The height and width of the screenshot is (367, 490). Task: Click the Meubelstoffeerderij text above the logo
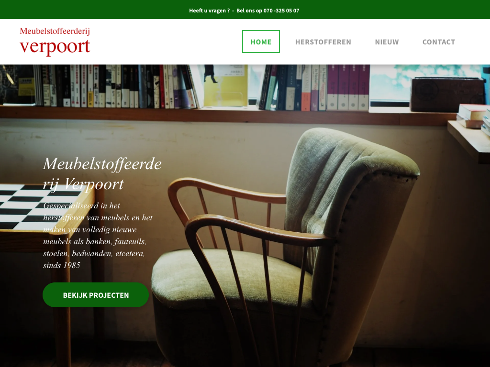(55, 31)
